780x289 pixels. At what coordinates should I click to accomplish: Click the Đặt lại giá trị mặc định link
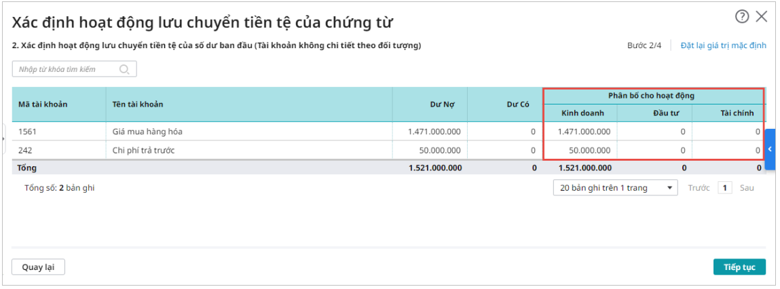tap(723, 45)
